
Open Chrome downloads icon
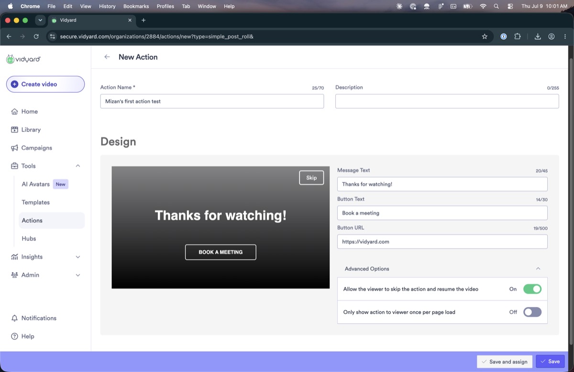click(538, 36)
